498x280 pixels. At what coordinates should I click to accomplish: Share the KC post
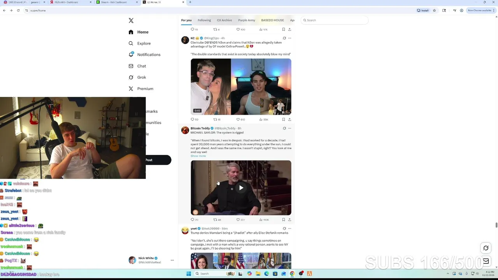pyautogui.click(x=289, y=119)
